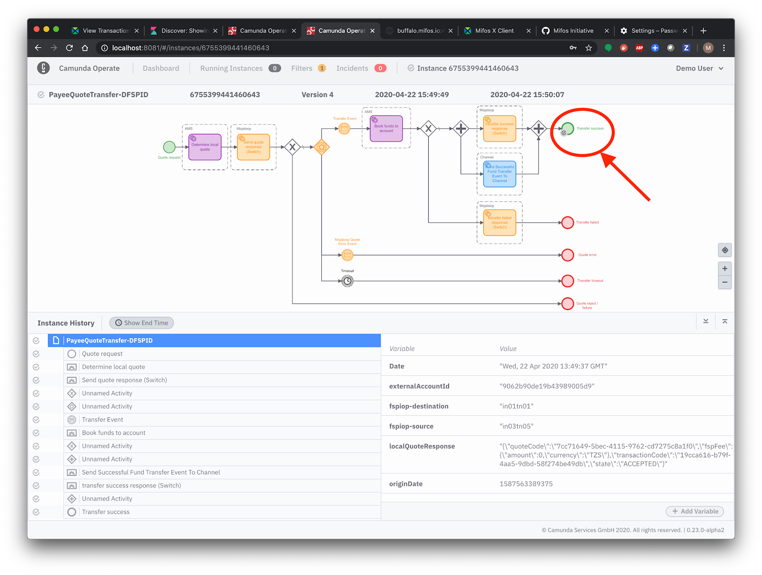
Task: Switch to View Transaction browser tab
Action: (x=106, y=30)
